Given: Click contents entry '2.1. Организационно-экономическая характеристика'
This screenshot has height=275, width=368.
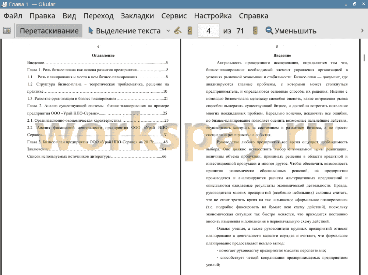Looking at the screenshot, I should 98,120.
